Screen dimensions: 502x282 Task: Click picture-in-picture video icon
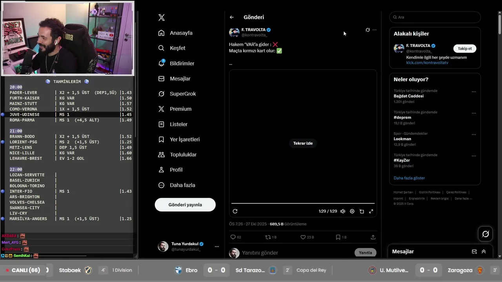click(362, 211)
